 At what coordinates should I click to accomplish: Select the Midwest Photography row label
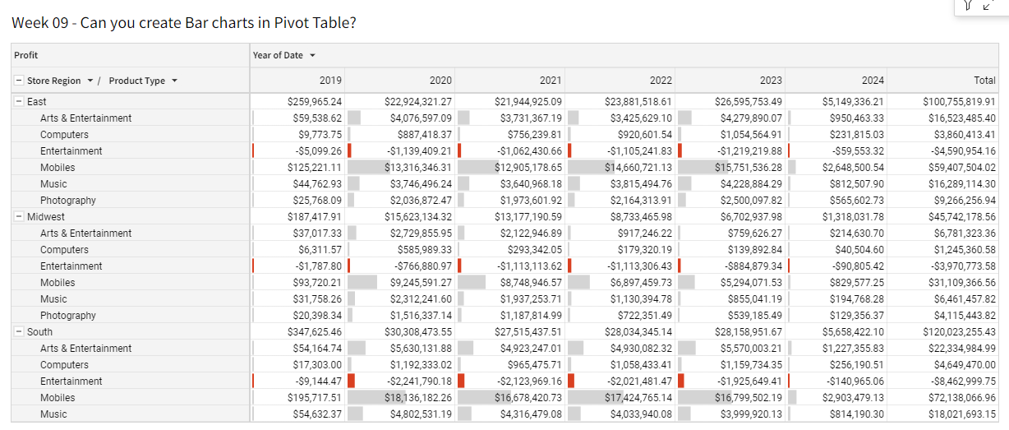(x=68, y=315)
